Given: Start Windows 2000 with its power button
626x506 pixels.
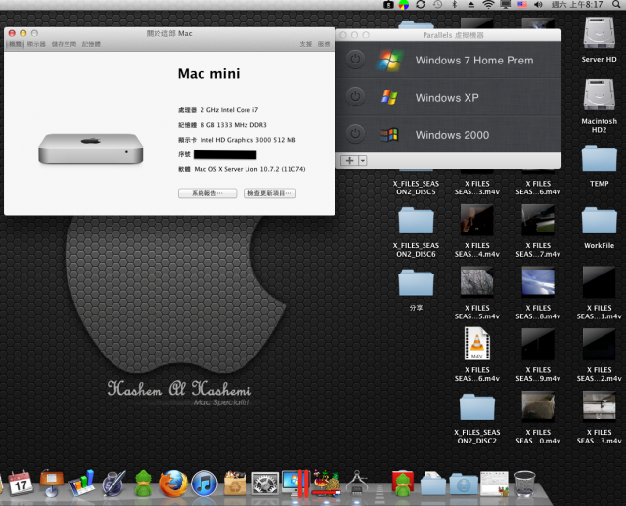Looking at the screenshot, I should tap(355, 134).
